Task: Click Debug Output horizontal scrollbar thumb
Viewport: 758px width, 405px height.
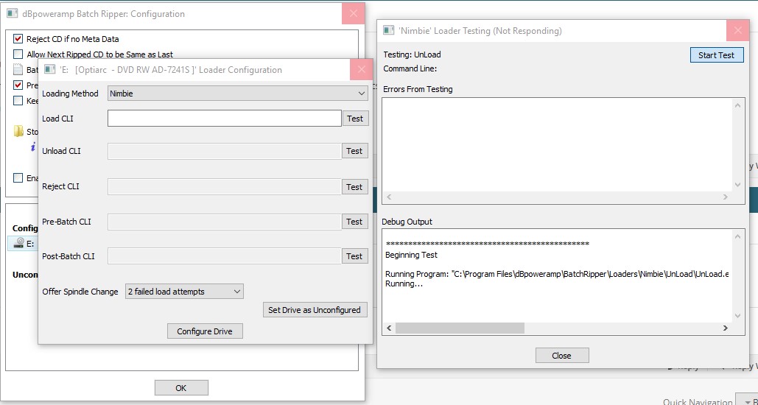Action: point(460,328)
